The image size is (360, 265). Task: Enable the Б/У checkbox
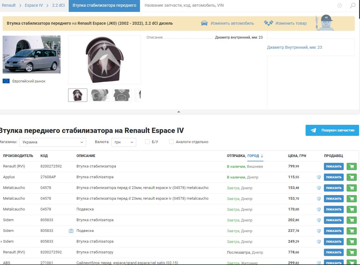(147, 142)
